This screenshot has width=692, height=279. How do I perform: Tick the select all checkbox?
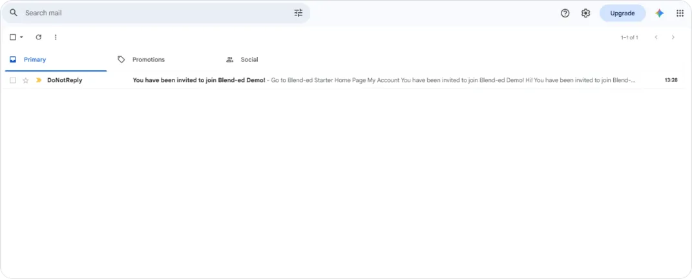(13, 37)
